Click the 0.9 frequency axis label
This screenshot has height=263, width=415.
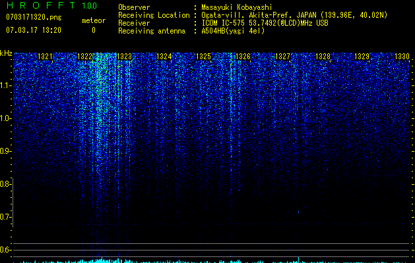(6, 151)
